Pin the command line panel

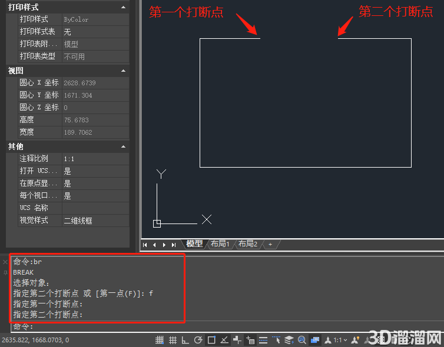[x=5, y=273]
